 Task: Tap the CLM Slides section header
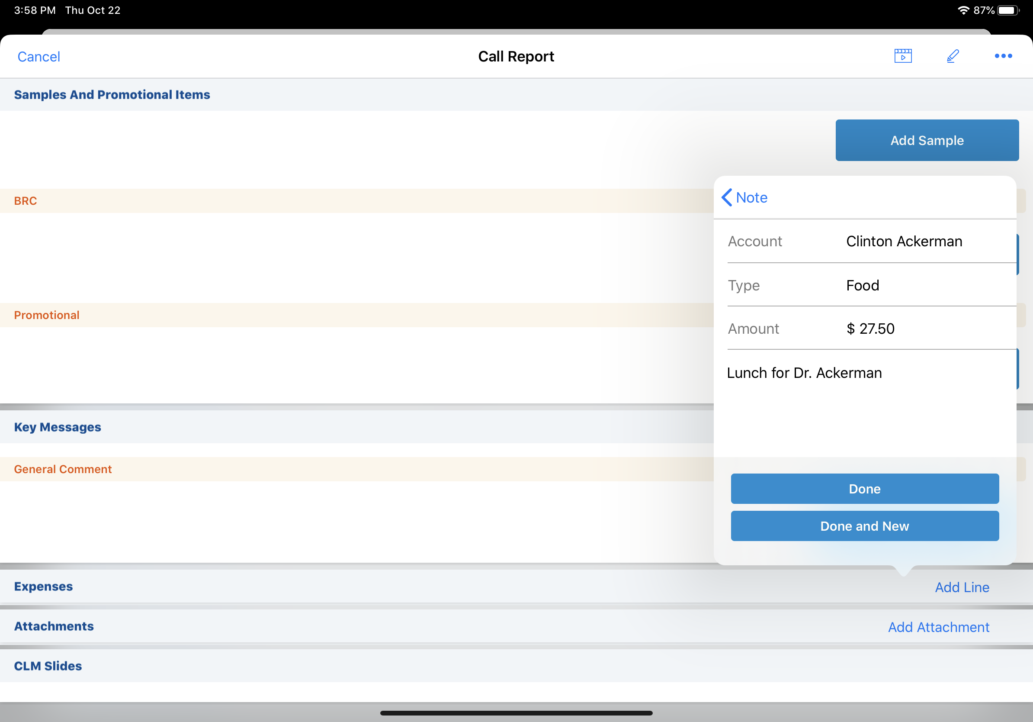(x=48, y=666)
